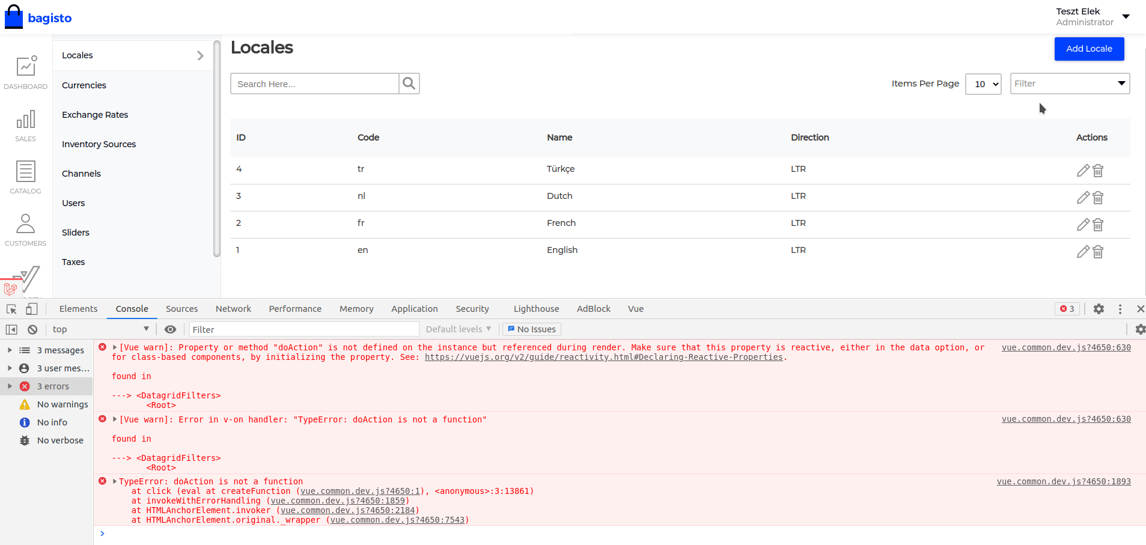
Task: Toggle DevTools device toolbar icon
Action: coord(32,309)
